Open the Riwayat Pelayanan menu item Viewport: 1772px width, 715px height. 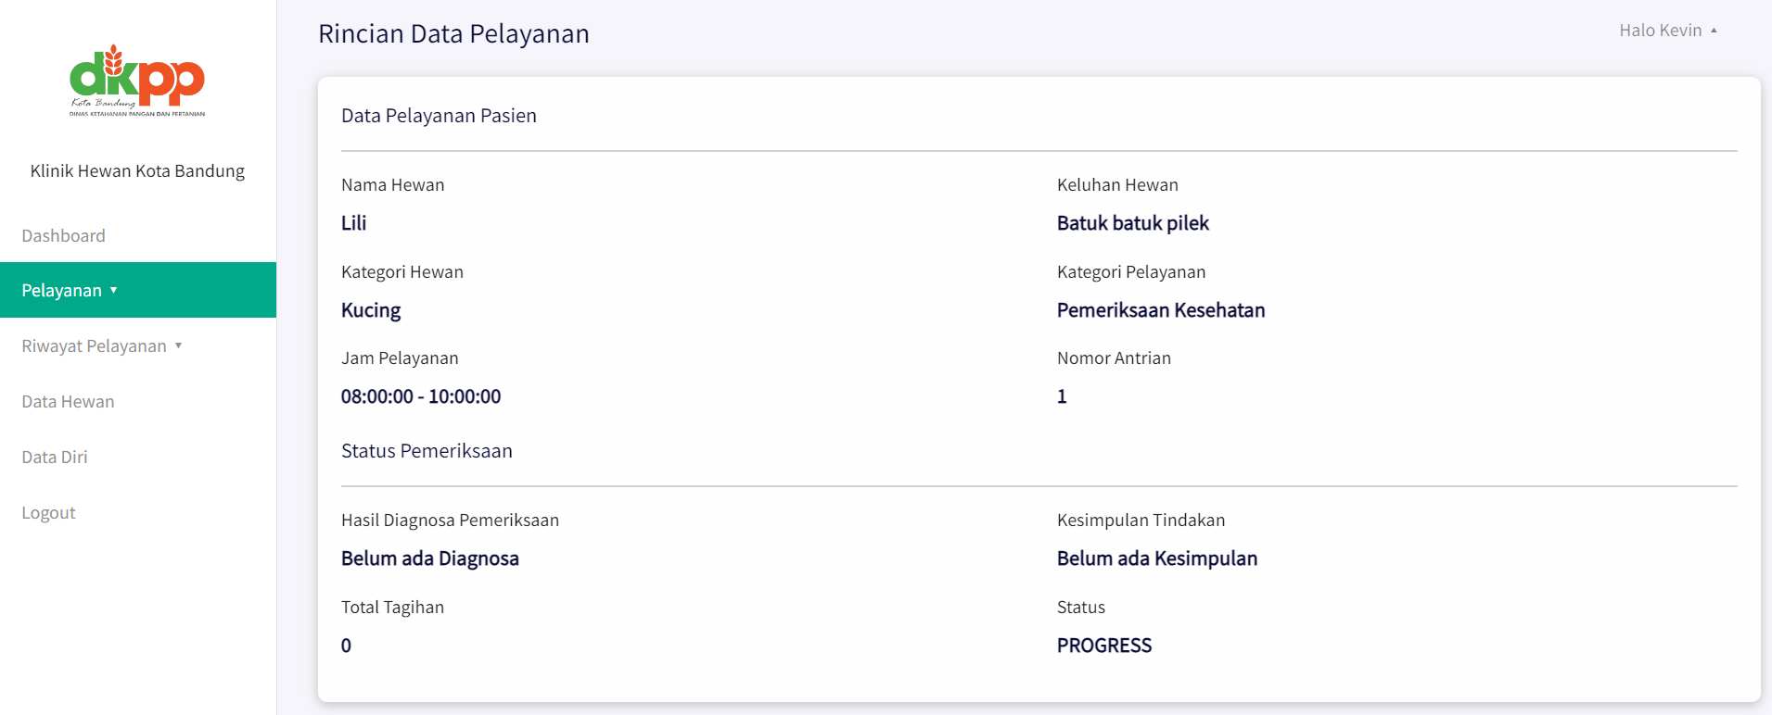pos(94,345)
